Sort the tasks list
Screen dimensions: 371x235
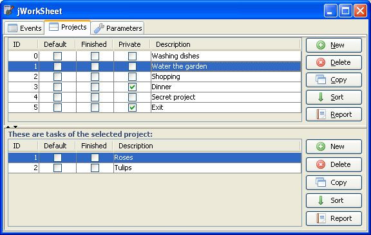click(334, 200)
